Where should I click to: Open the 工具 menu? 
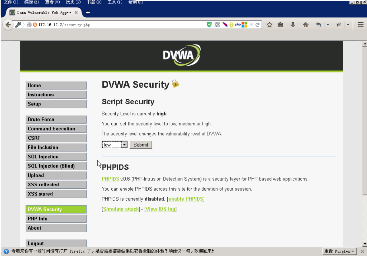(x=115, y=2)
